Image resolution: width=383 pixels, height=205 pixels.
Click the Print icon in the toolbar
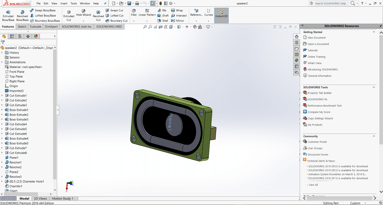137,3
